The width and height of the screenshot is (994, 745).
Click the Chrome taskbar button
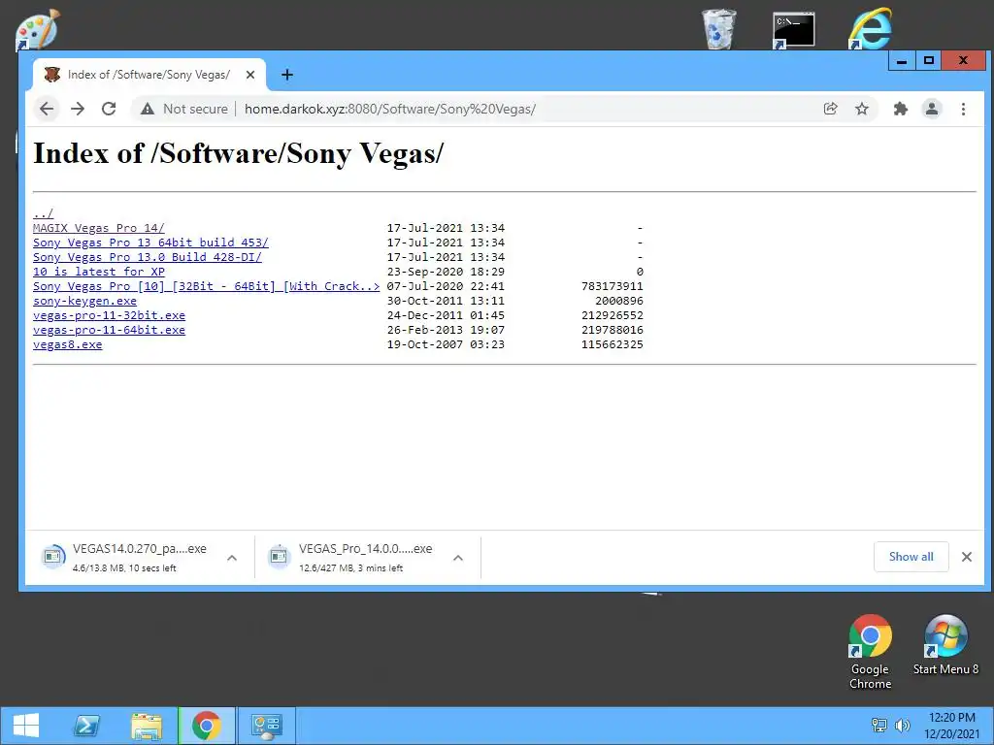207,726
